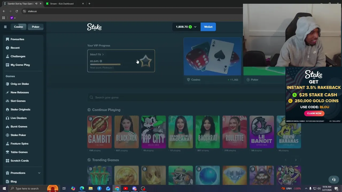
Task: Open My Game Play in the sidebar
Action: [20, 65]
